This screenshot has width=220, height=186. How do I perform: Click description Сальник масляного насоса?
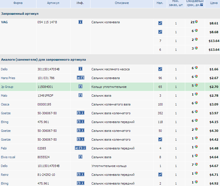(x=110, y=69)
